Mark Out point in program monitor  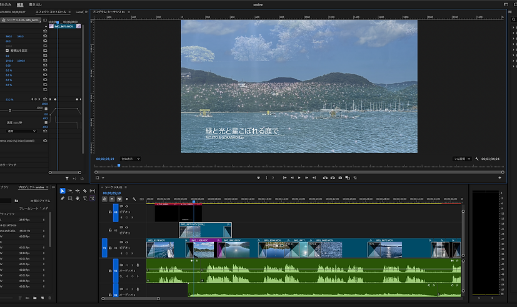[273, 178]
